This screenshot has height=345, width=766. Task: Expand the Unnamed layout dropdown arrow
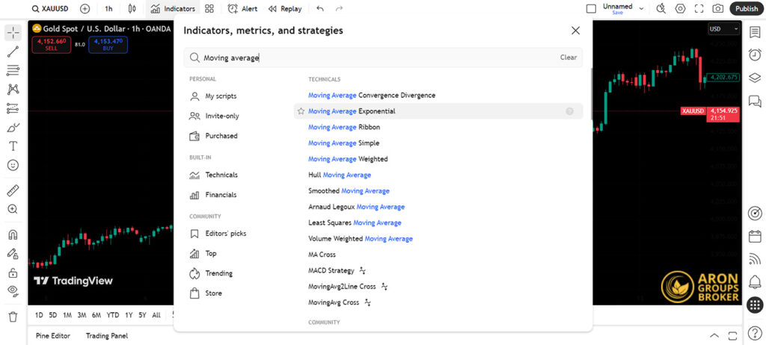click(642, 9)
